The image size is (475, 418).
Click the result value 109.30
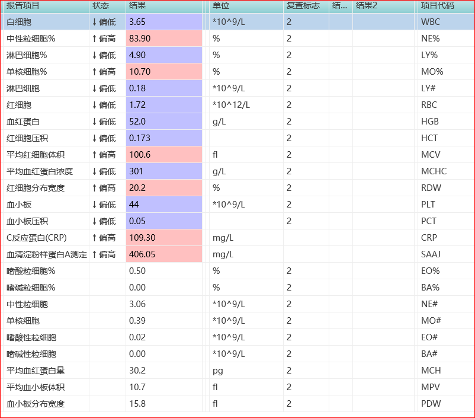coord(142,238)
